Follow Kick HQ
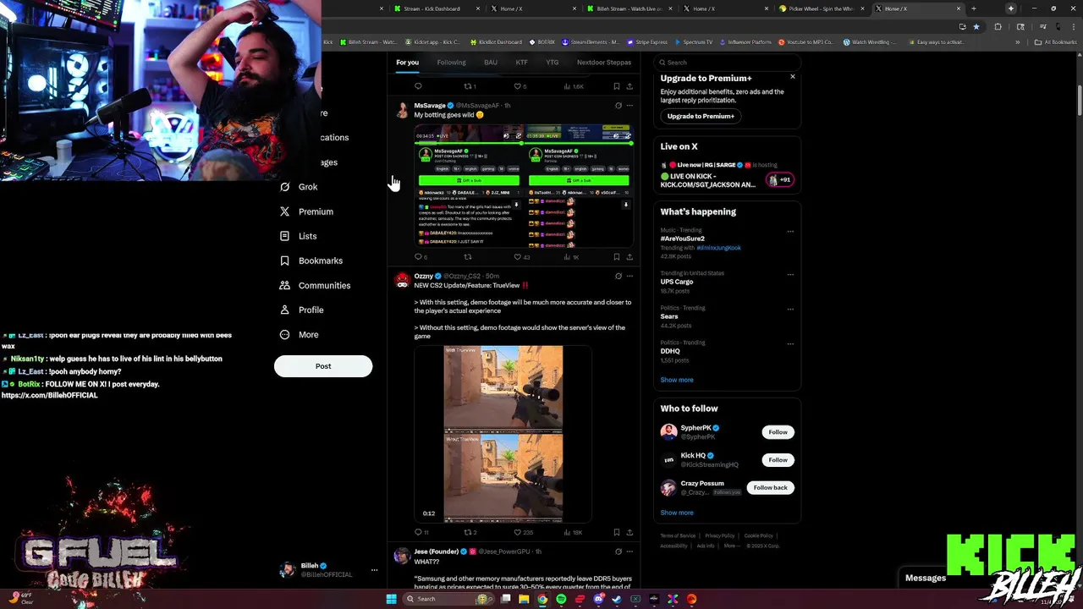 [x=778, y=460]
